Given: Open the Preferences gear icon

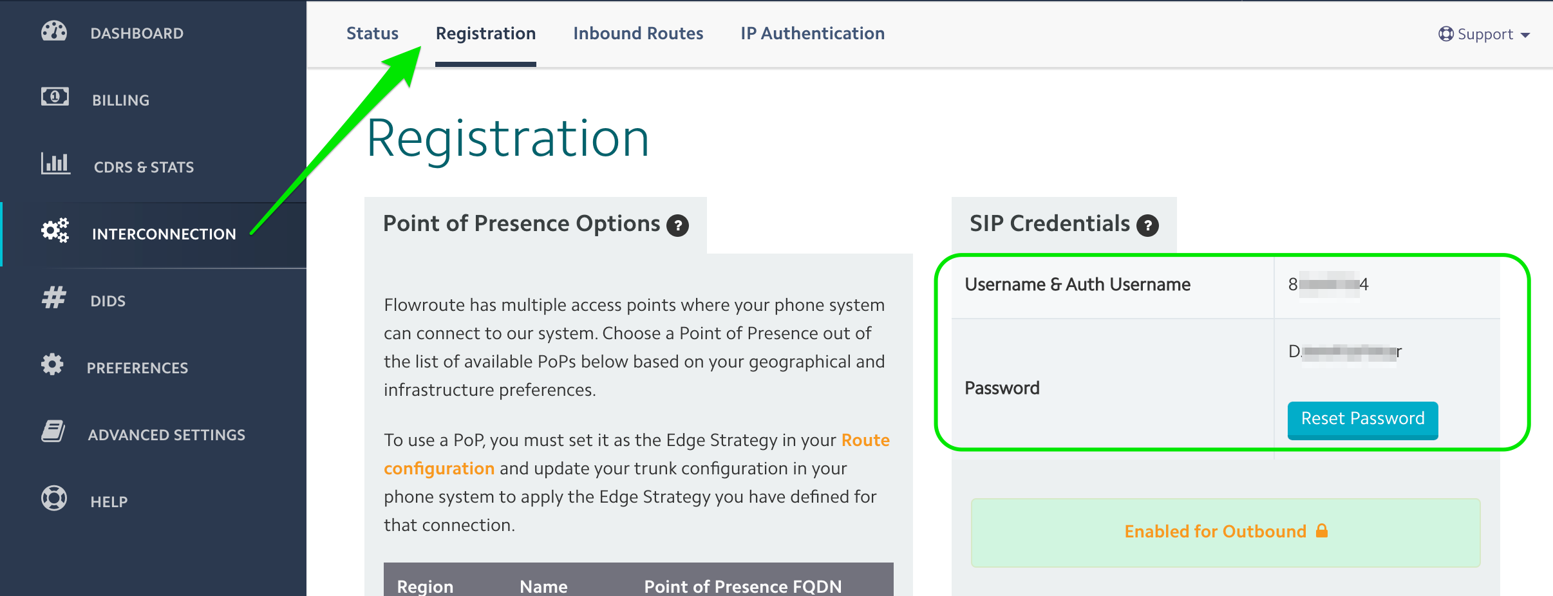Looking at the screenshot, I should (x=52, y=364).
